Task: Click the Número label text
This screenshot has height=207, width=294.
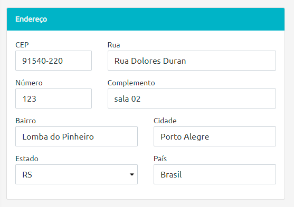Action: 29,83
